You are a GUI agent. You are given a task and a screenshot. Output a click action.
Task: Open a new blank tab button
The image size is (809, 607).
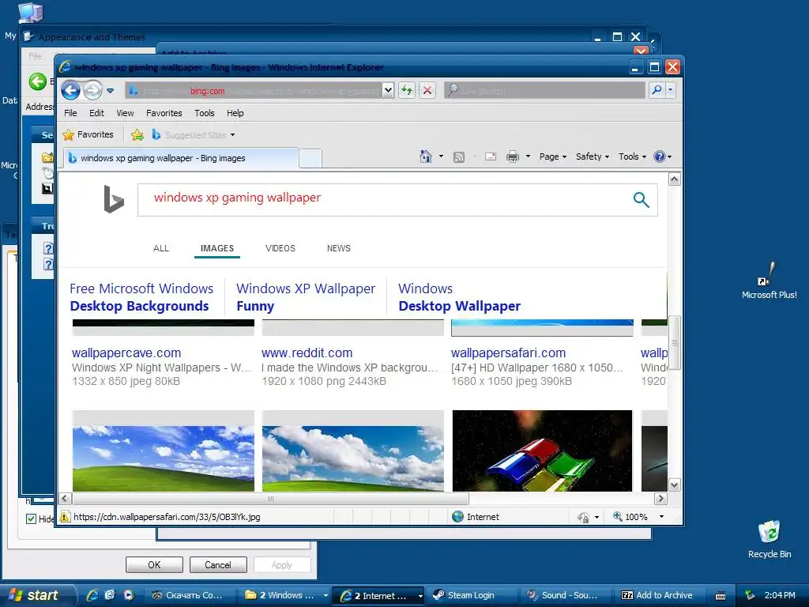310,158
